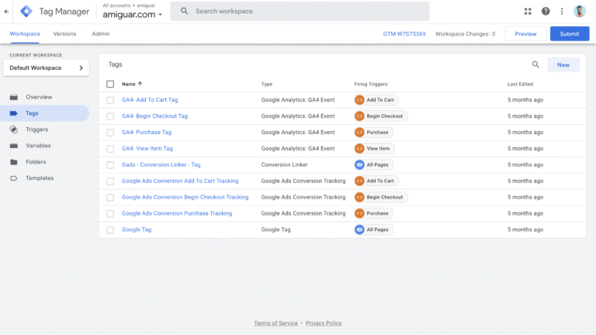Screen dimensions: 596x335
Task: Click the Add To Cart trigger chip on first row
Action: tap(376, 100)
